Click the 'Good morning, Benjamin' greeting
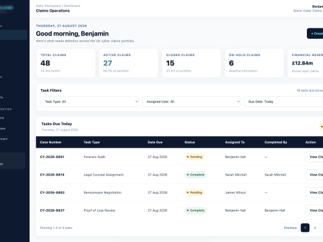The height and width of the screenshot is (242, 323). pyautogui.click(x=72, y=34)
